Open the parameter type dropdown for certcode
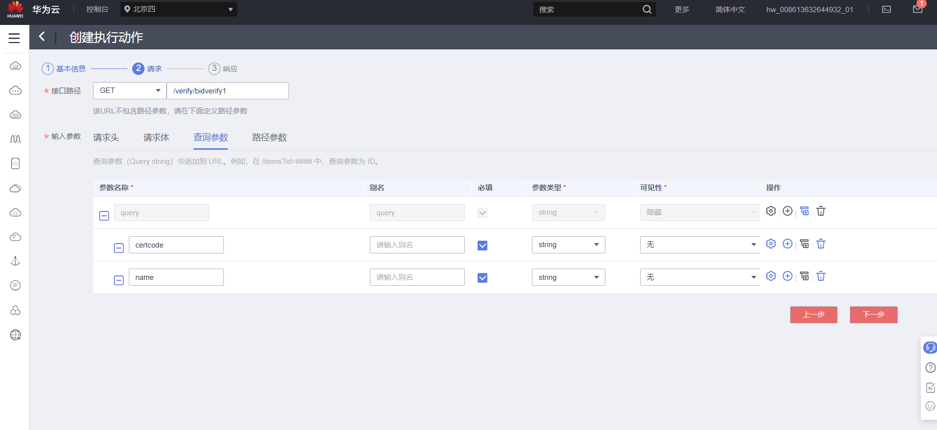 click(569, 245)
